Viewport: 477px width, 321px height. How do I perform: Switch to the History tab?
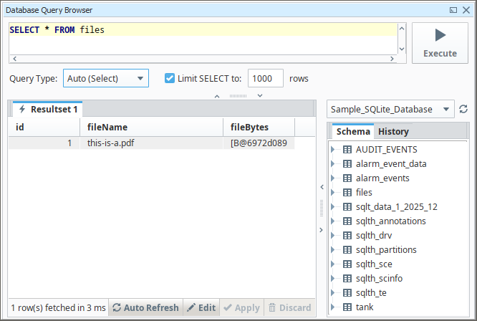tap(393, 131)
